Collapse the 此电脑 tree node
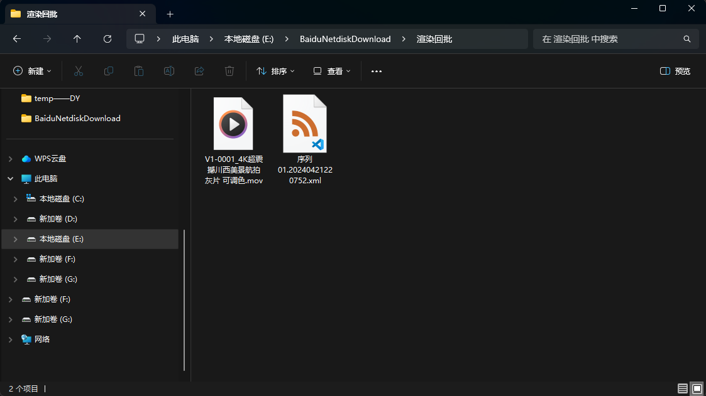 (x=10, y=179)
